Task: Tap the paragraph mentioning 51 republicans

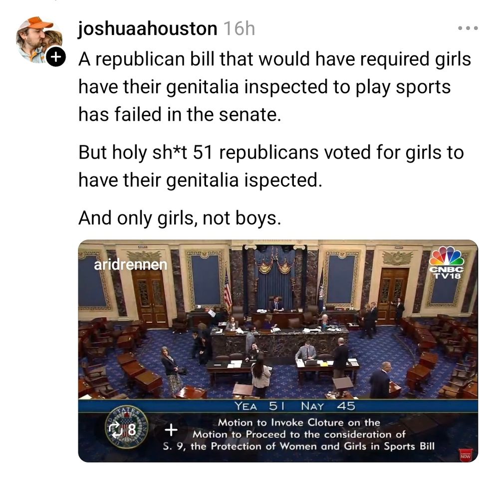Action: click(x=271, y=166)
